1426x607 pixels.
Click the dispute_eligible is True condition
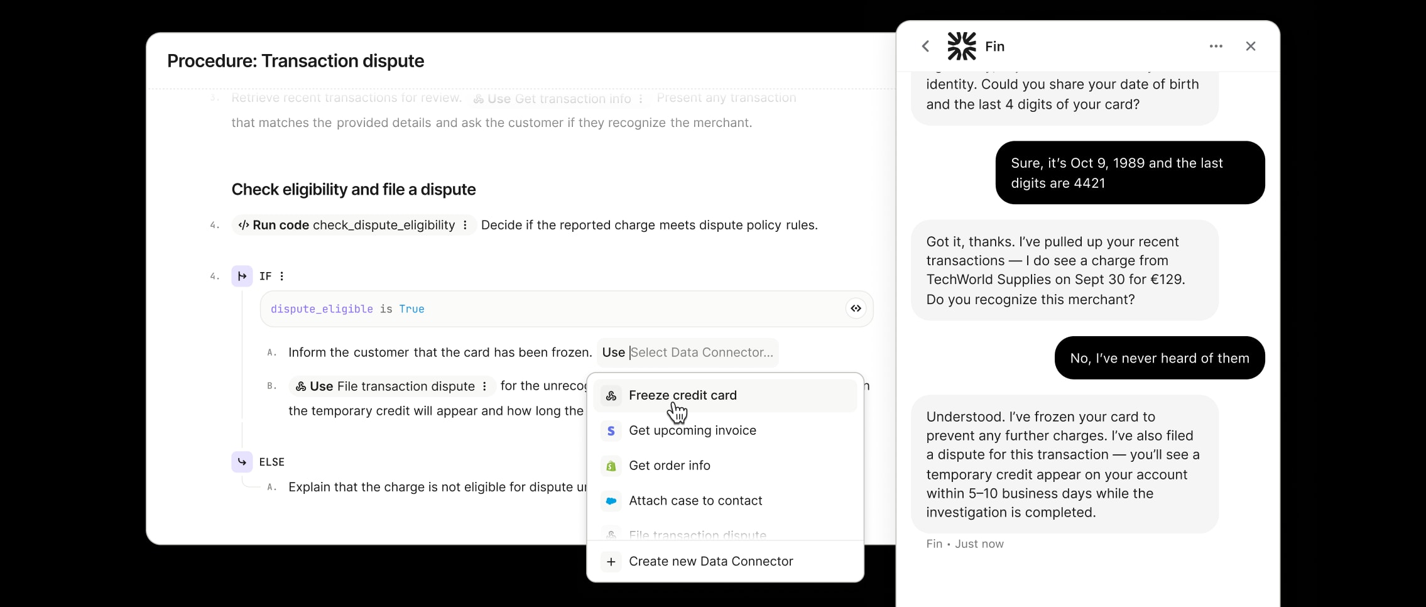coord(347,309)
